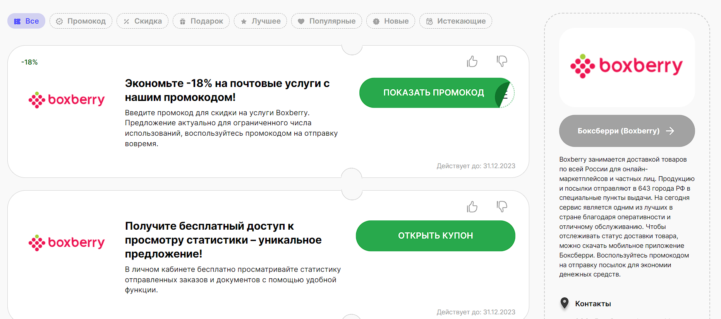
Task: Like the free statistics access coupon
Action: tap(472, 207)
